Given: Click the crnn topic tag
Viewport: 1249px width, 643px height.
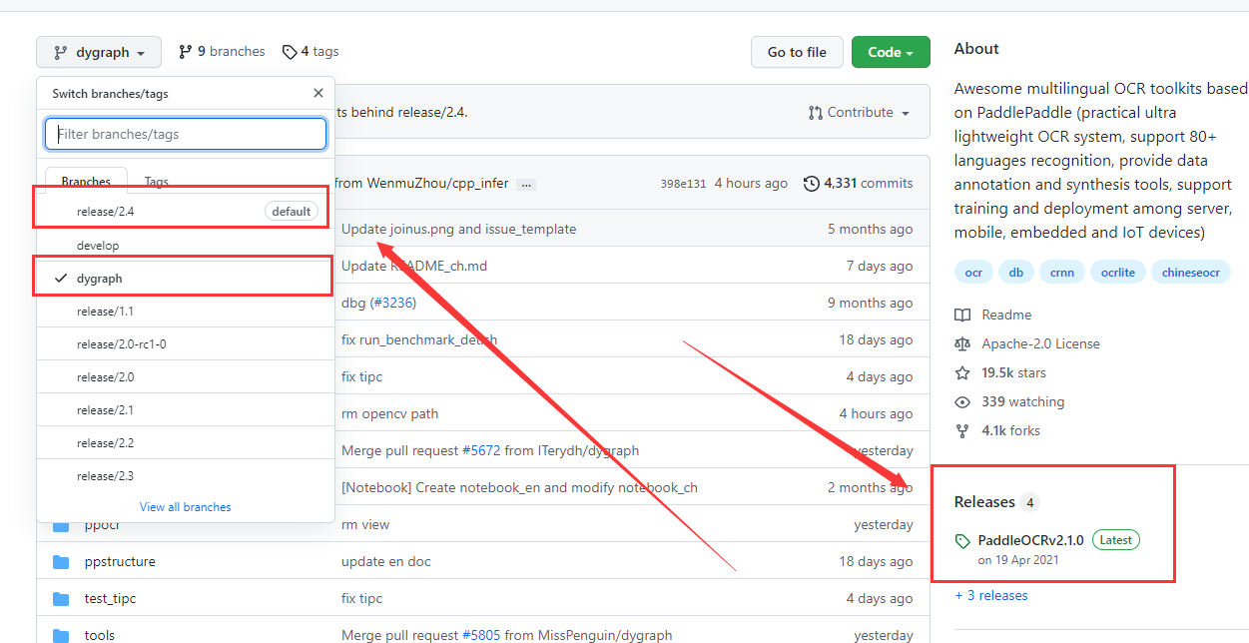Looking at the screenshot, I should click(x=1061, y=273).
